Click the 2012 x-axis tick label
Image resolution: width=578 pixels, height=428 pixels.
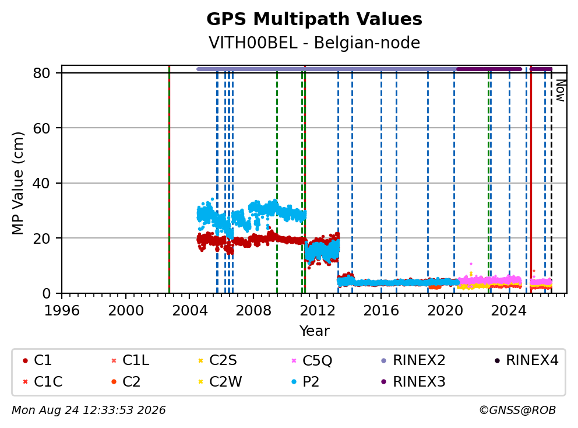click(x=318, y=311)
